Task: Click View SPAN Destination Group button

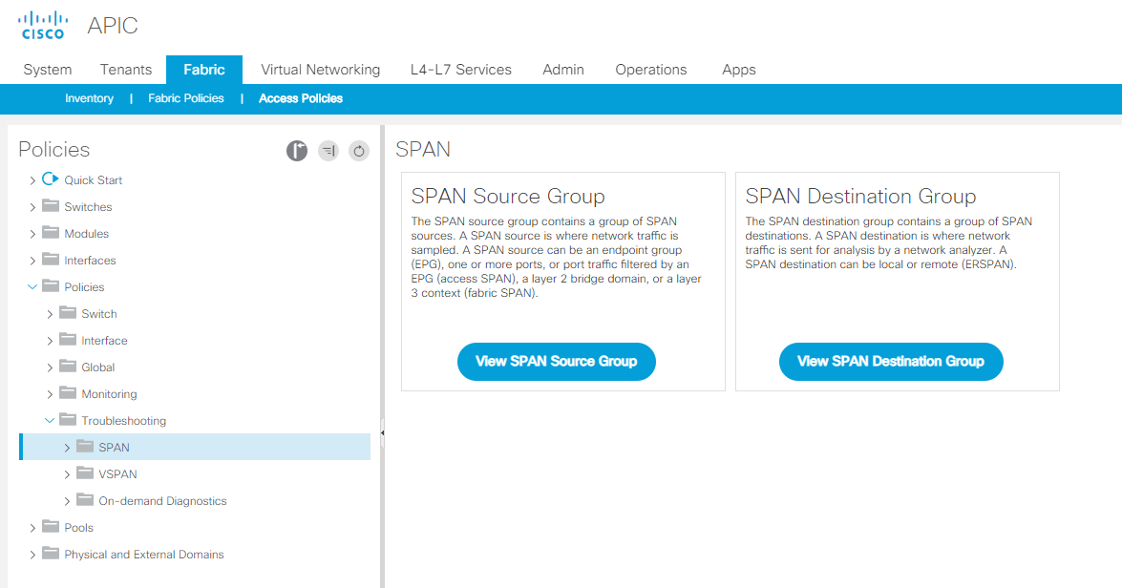Action: tap(891, 361)
